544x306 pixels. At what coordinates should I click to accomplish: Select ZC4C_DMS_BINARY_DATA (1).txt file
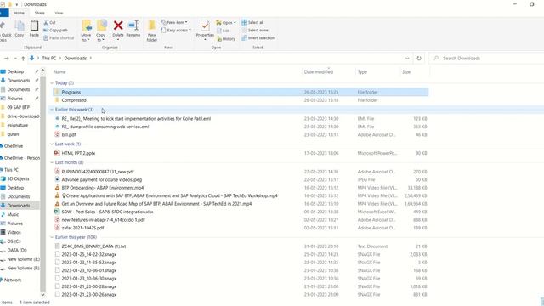93,246
